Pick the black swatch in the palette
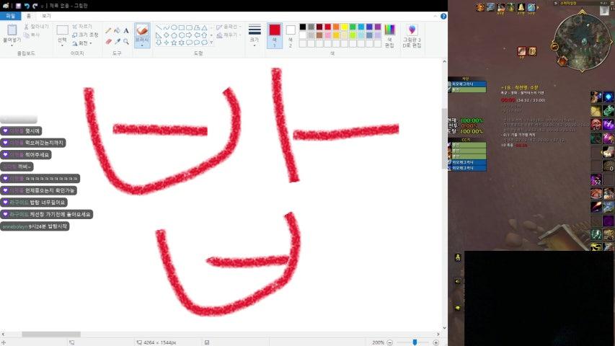 point(303,27)
